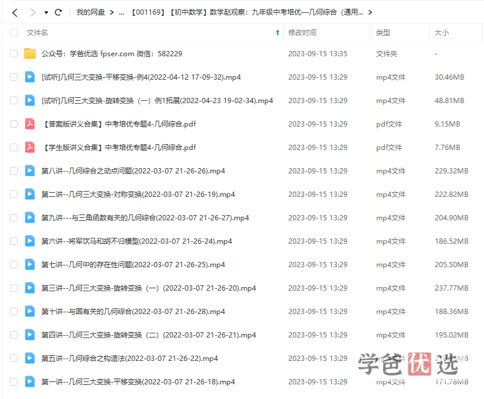Viewport: 484px width, 399px height.
Task: Check the box for 第九讲 video
Action: pos(14,218)
